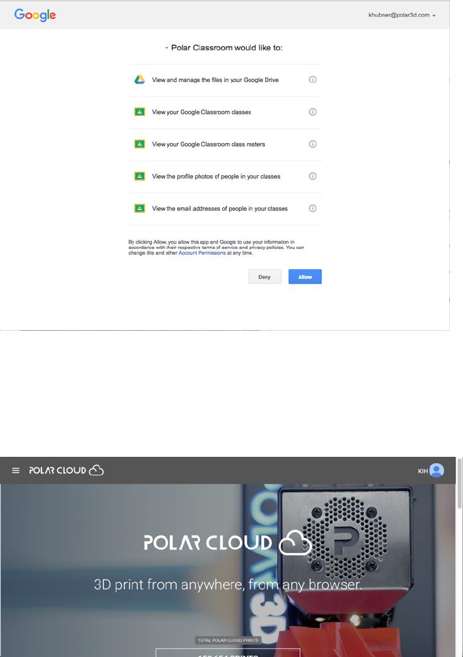
Task: Collapse the Polar Classroom would like to arrow
Action: click(x=167, y=48)
